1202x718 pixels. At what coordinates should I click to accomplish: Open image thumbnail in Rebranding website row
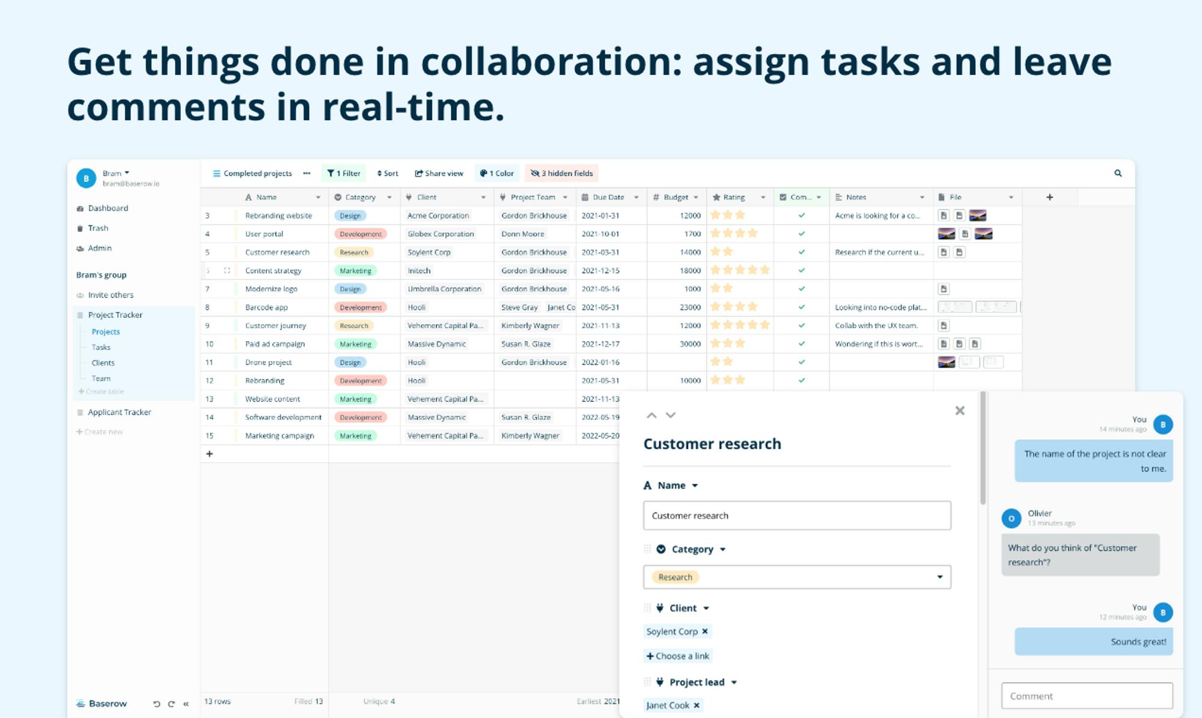[978, 216]
